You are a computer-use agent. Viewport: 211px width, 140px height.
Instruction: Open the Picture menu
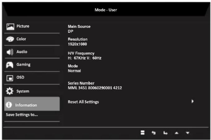pyautogui.click(x=32, y=27)
